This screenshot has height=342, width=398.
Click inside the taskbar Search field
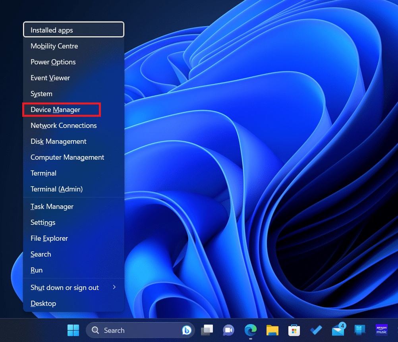click(x=131, y=330)
